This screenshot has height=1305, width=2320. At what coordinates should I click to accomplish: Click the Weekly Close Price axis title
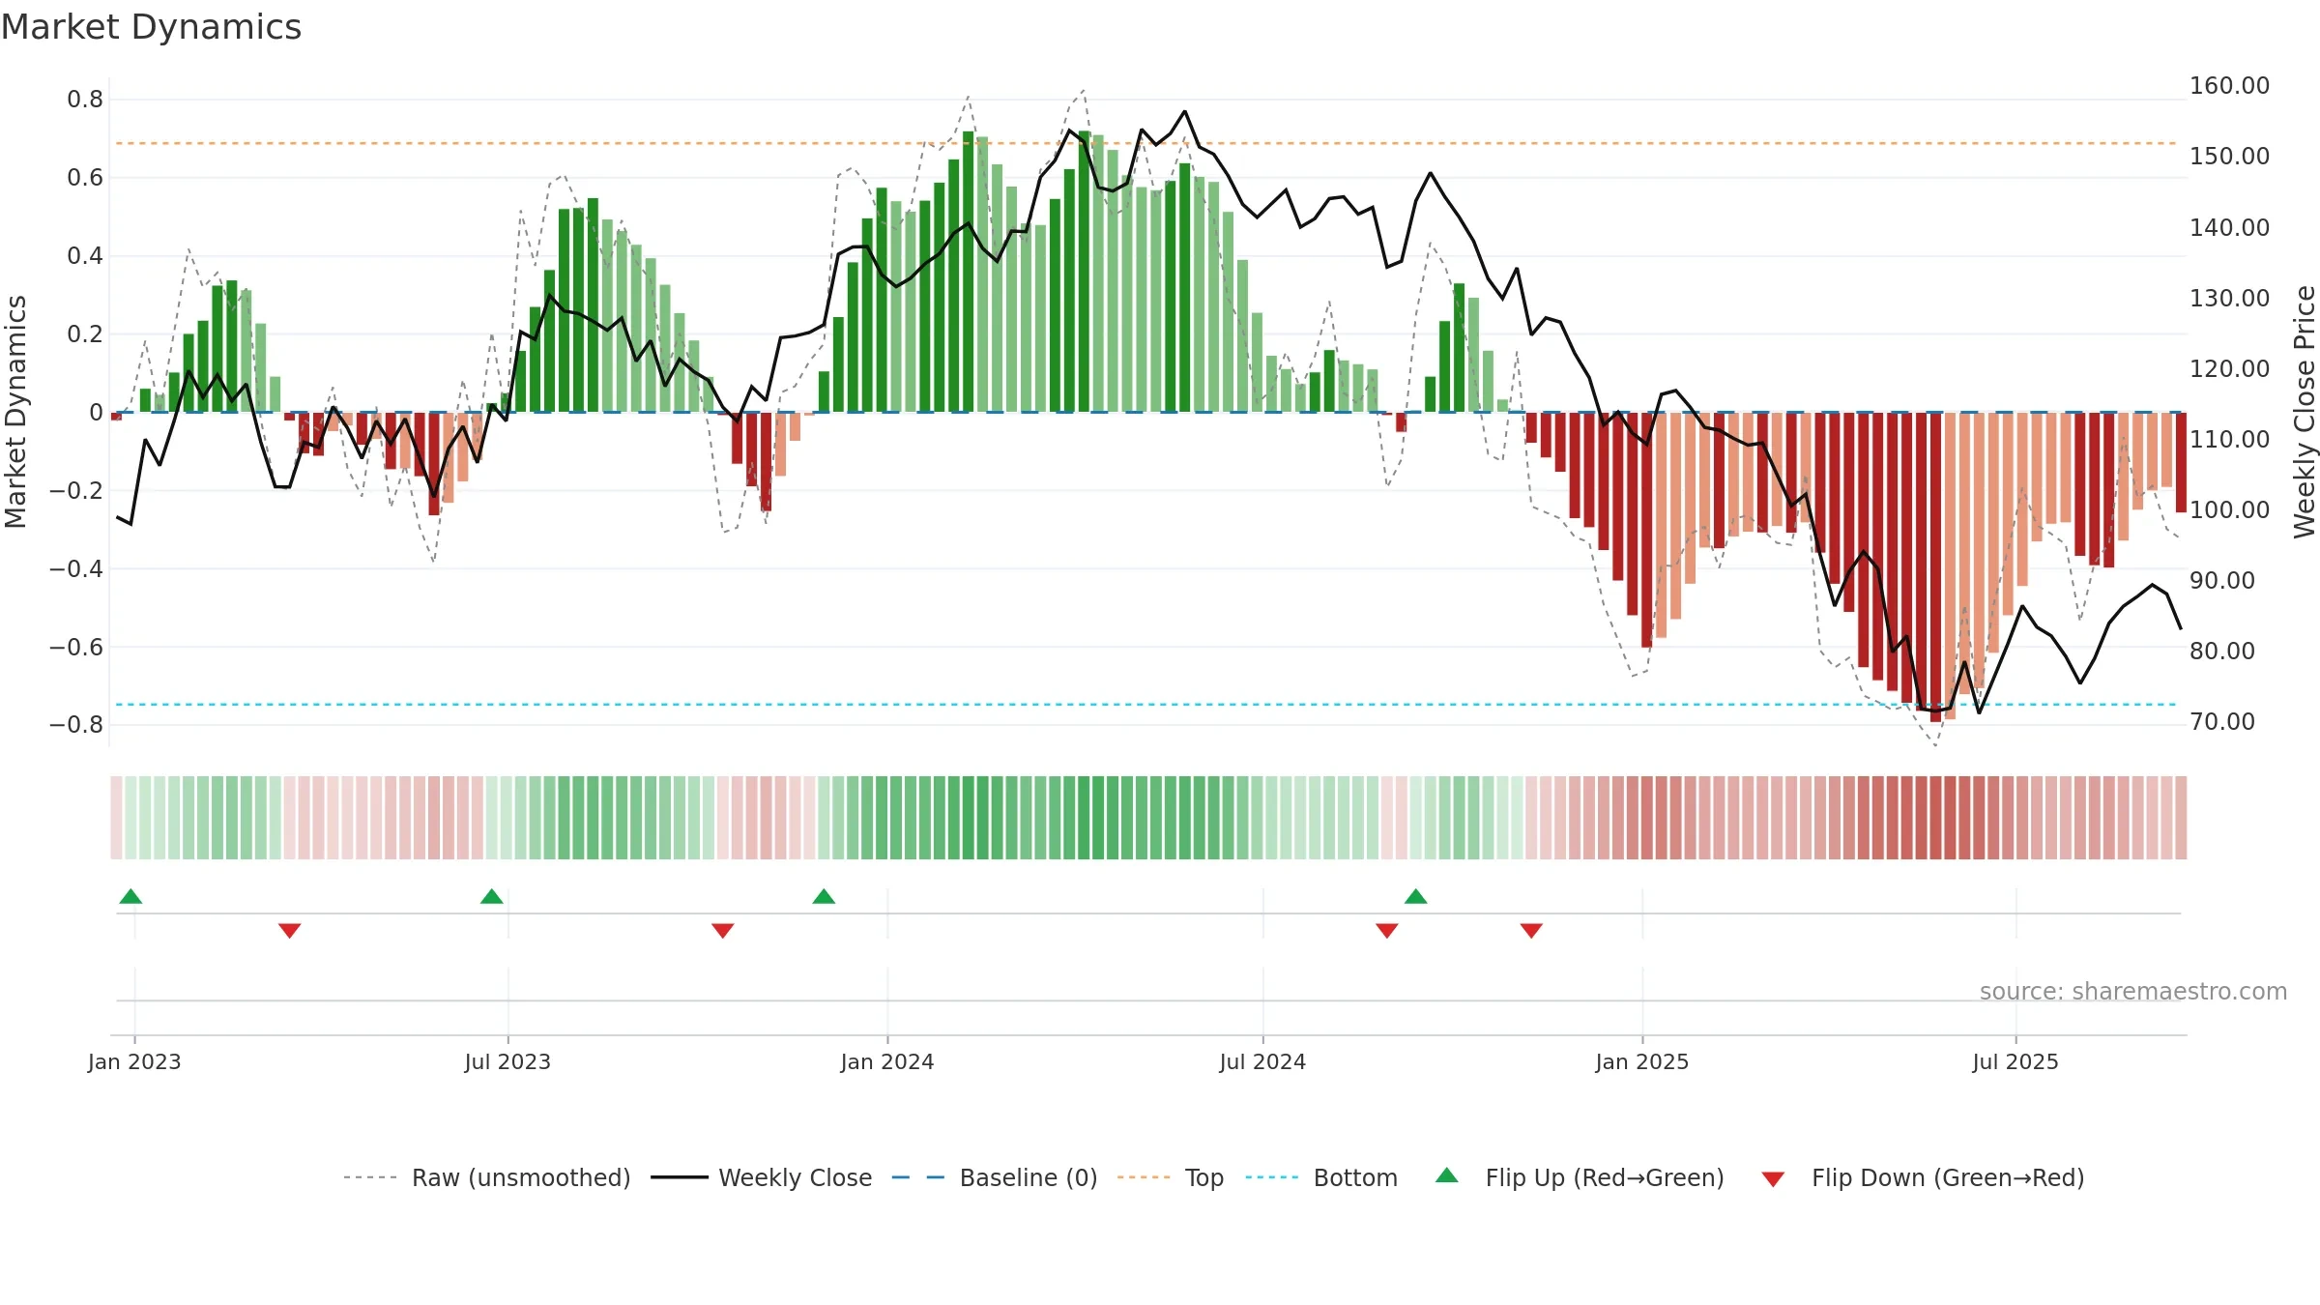(2305, 412)
